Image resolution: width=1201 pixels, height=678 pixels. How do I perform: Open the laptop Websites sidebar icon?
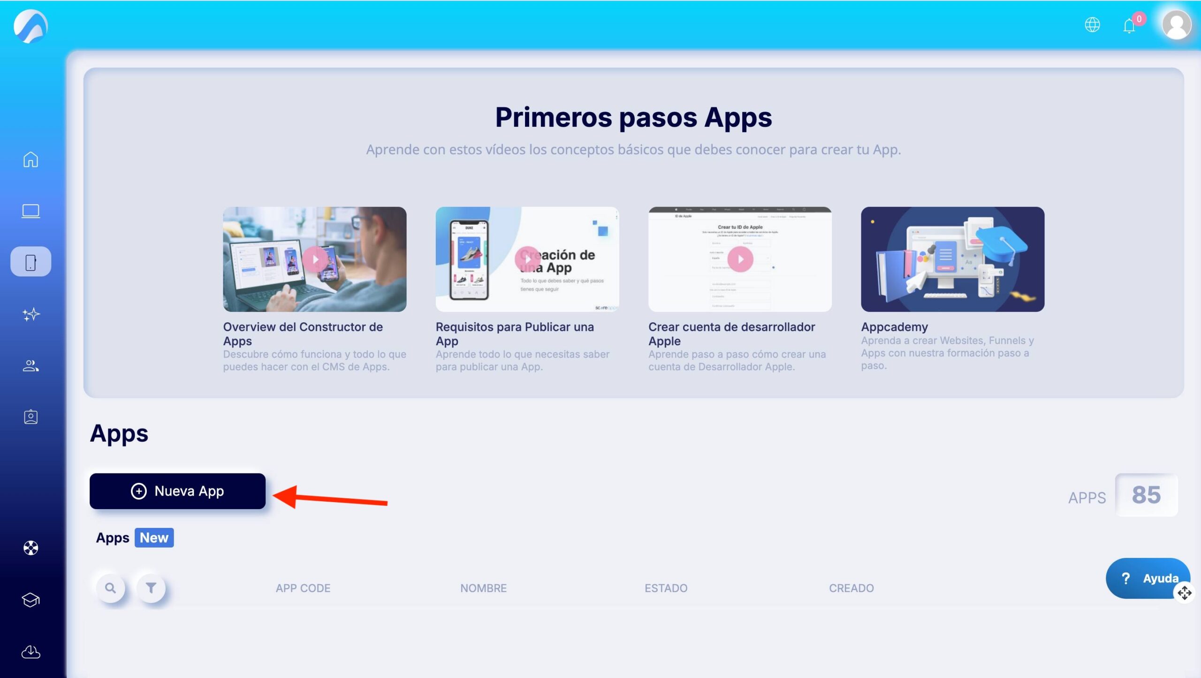click(x=30, y=211)
